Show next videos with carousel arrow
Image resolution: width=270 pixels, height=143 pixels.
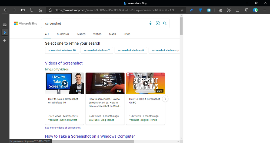165,99
